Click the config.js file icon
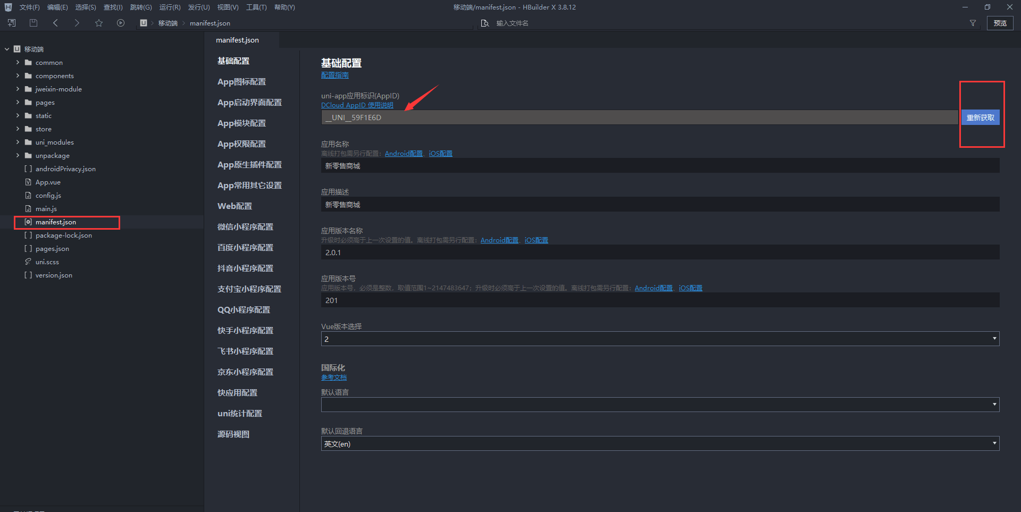 [28, 195]
